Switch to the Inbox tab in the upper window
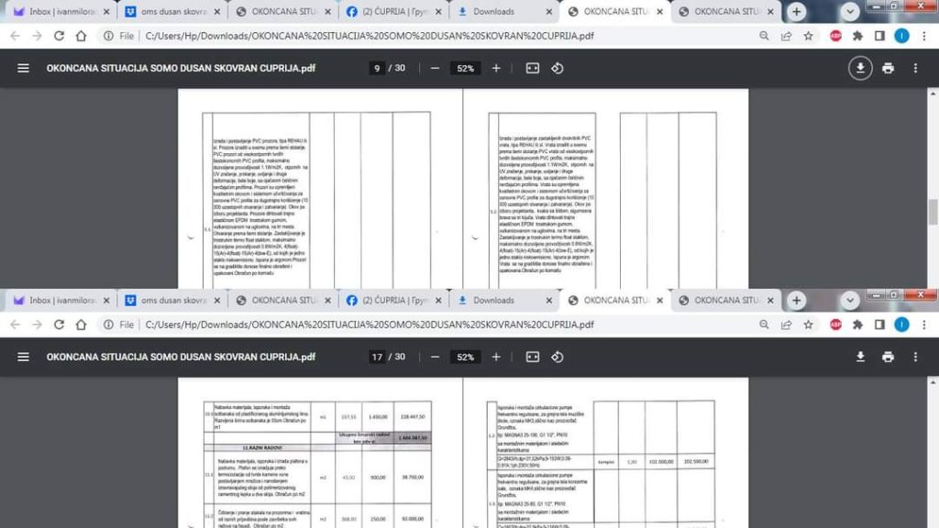 click(x=57, y=12)
